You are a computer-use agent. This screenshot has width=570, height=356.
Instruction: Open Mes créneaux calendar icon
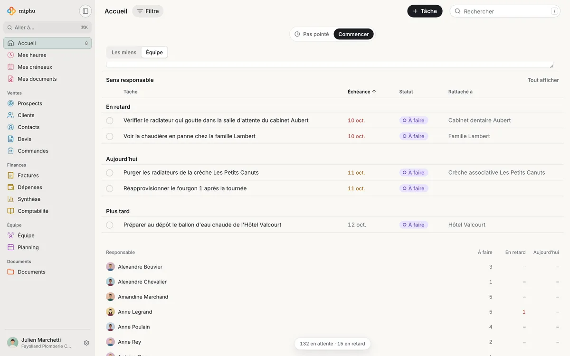tap(10, 67)
